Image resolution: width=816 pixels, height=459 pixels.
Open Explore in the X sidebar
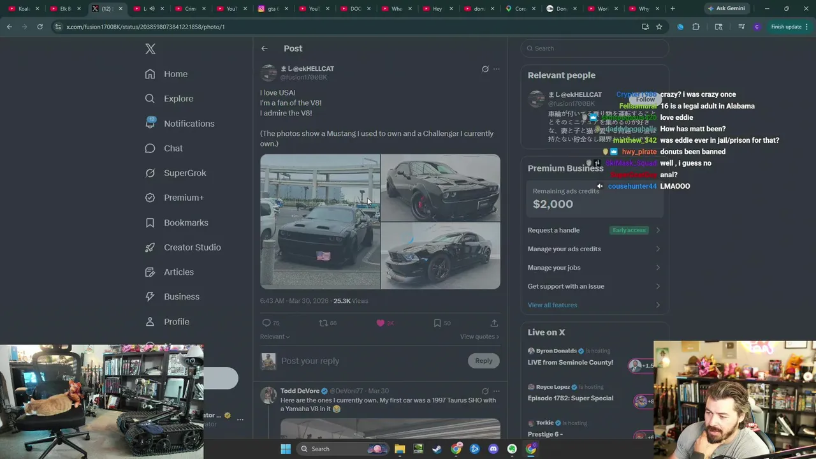coord(169,99)
